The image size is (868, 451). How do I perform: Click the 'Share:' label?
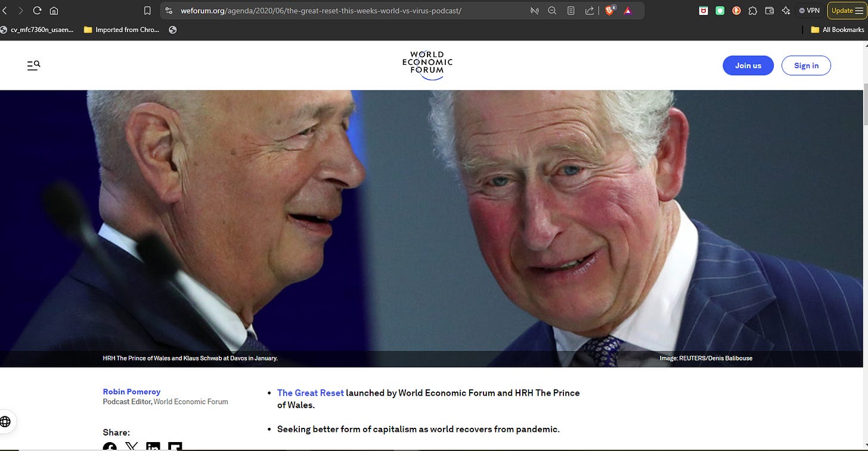(x=116, y=433)
